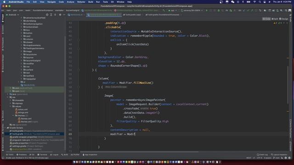Click the editor horizontal scrollbar
294x165 pixels.
point(139,152)
